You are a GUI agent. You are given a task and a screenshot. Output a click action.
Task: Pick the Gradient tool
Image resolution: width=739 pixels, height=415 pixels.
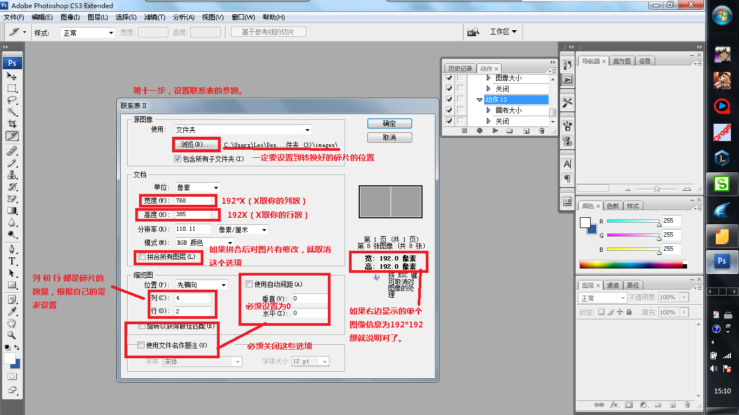pyautogui.click(x=12, y=210)
